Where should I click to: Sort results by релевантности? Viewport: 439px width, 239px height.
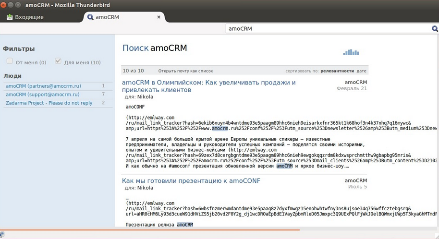click(x=337, y=71)
